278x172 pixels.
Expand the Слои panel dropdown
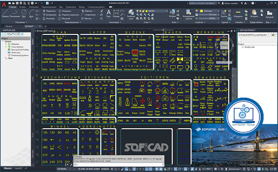coord(147,22)
